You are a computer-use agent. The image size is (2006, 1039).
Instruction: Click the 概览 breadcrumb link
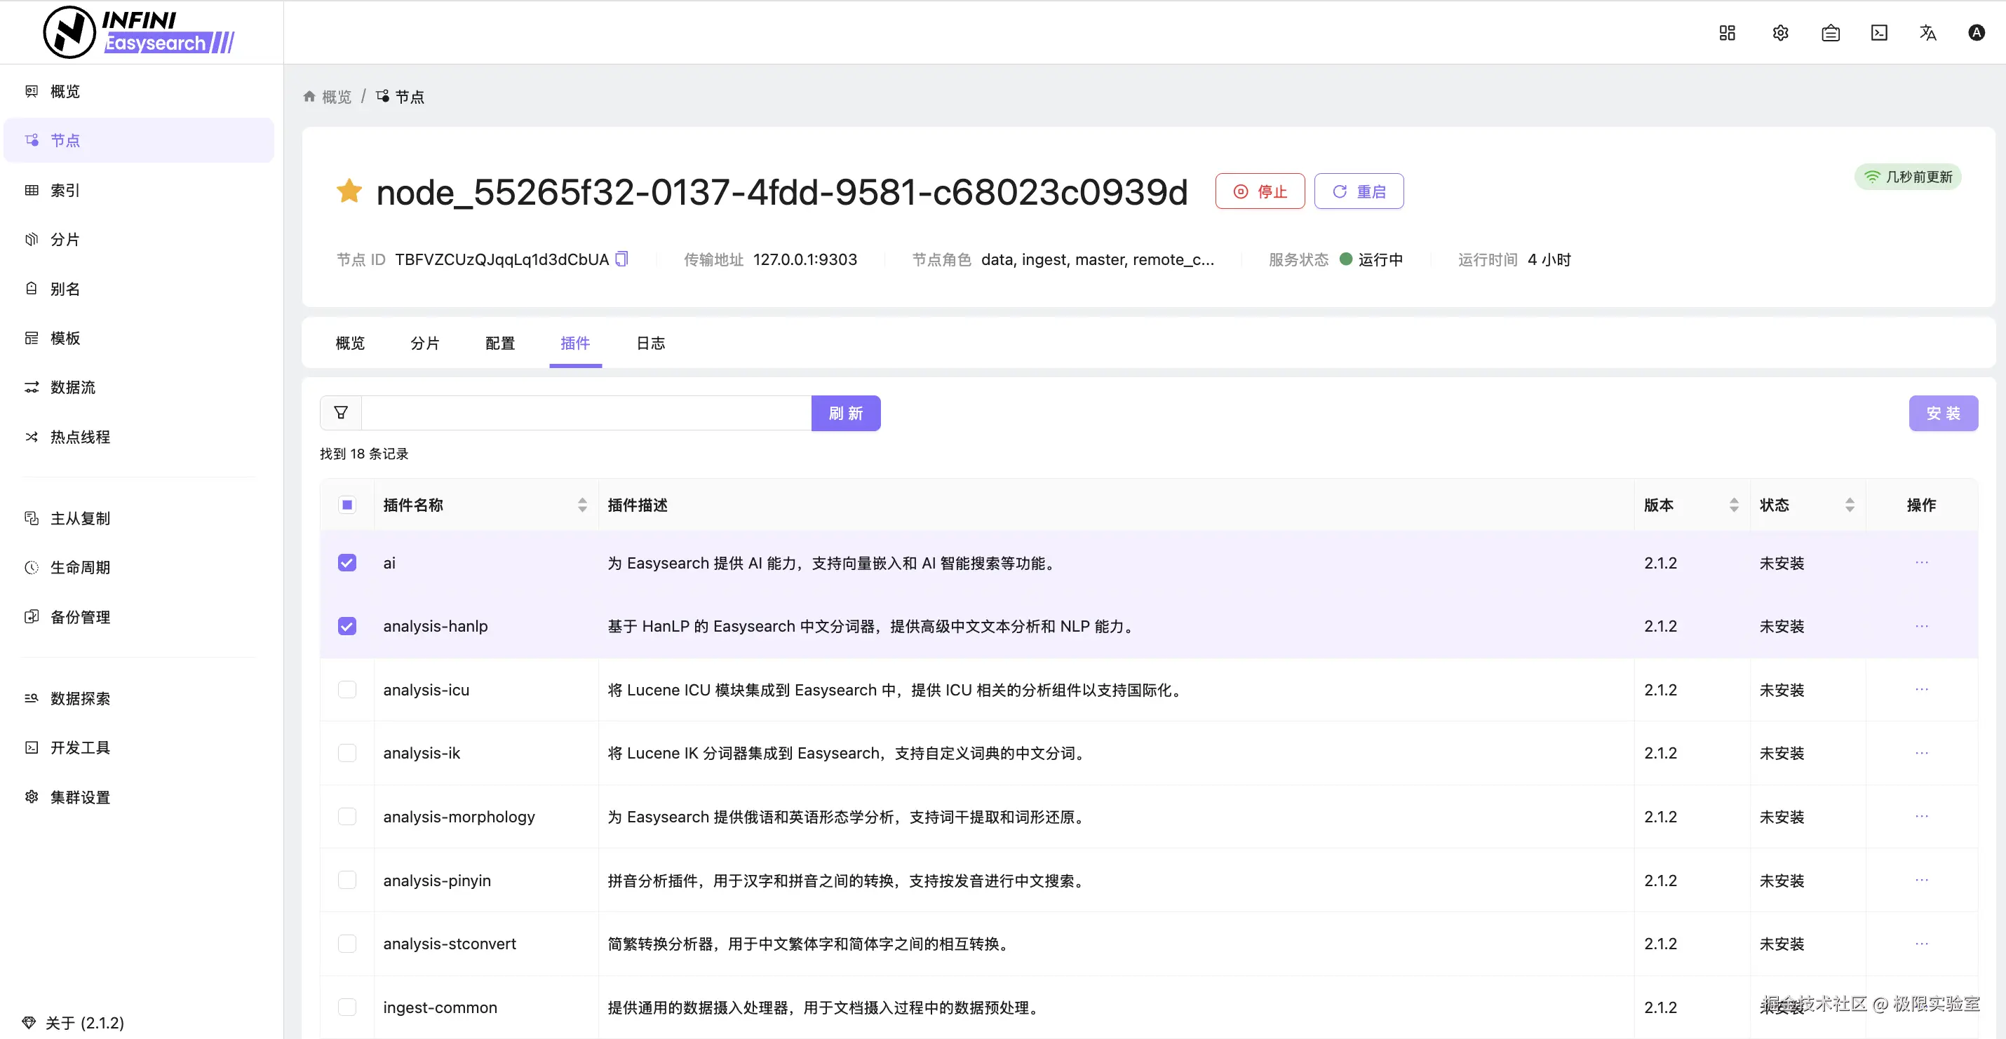[x=336, y=97]
